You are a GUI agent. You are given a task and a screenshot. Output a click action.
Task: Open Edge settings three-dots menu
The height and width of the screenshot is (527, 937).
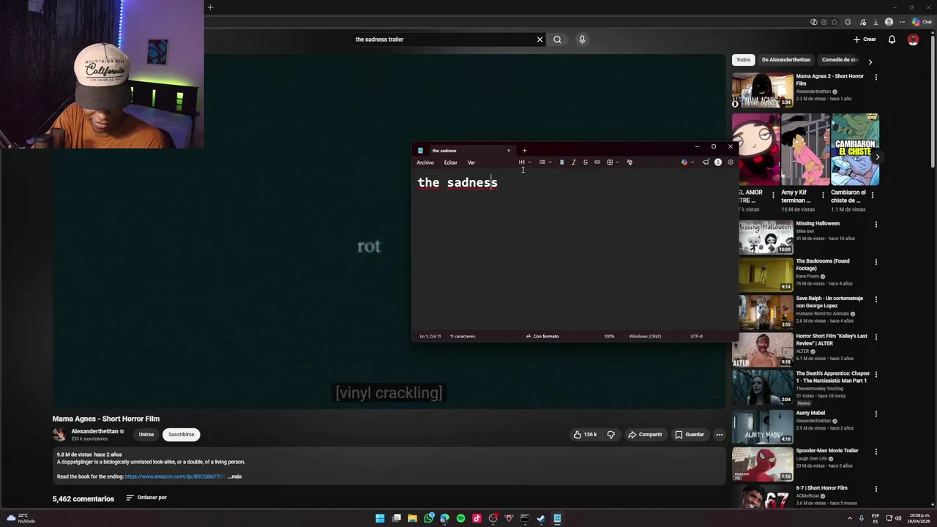click(903, 22)
